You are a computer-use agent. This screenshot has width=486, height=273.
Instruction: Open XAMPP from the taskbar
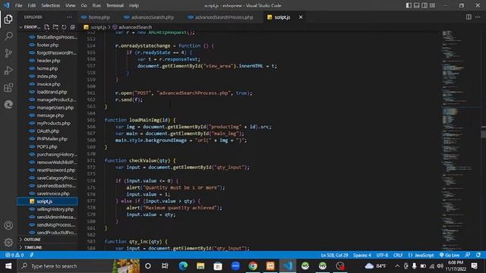pos(270,266)
